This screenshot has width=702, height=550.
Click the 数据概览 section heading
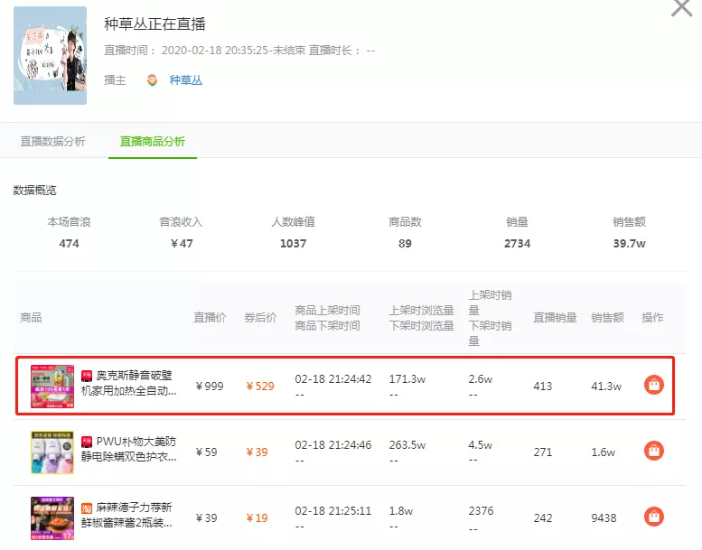click(x=34, y=191)
